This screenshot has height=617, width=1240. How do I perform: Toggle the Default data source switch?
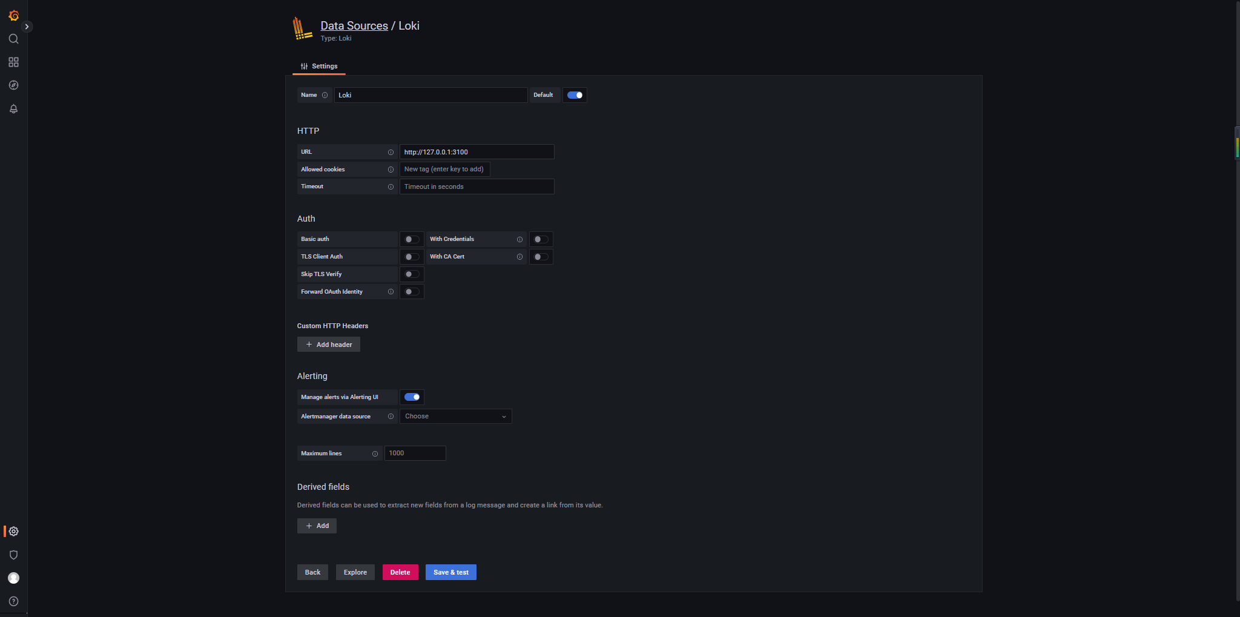click(x=575, y=95)
